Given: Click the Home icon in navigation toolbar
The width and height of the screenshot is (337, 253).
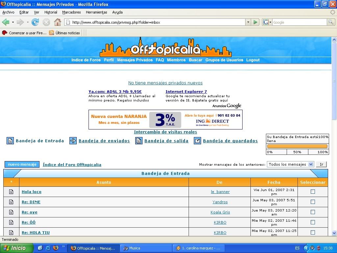Looking at the screenshot, I should [x=58, y=22].
